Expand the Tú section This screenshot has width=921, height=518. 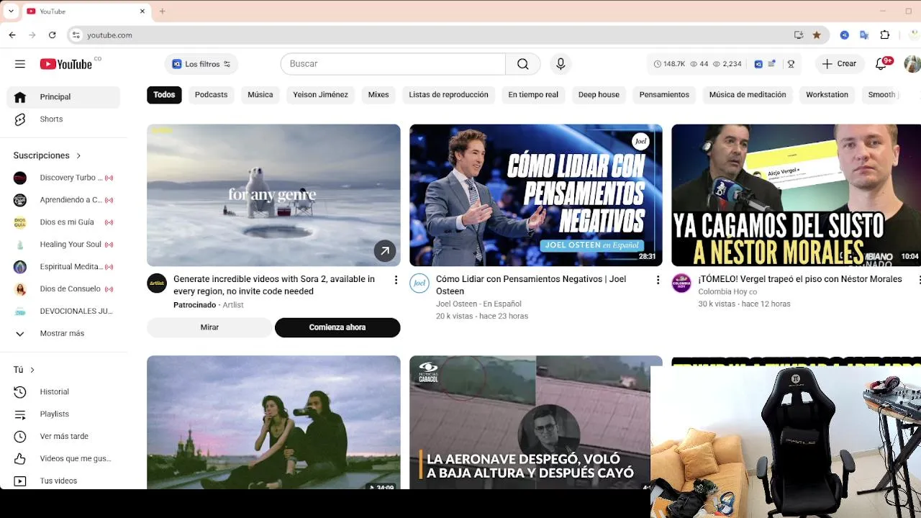click(24, 370)
